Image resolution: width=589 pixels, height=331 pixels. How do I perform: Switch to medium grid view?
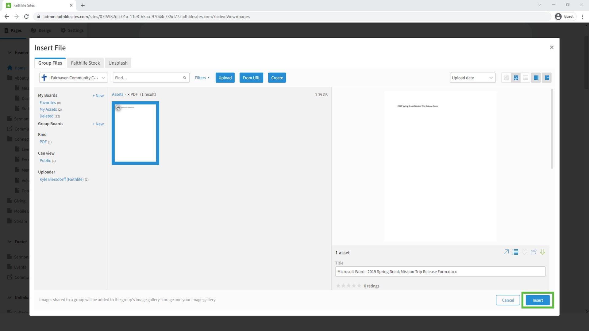pos(516,78)
